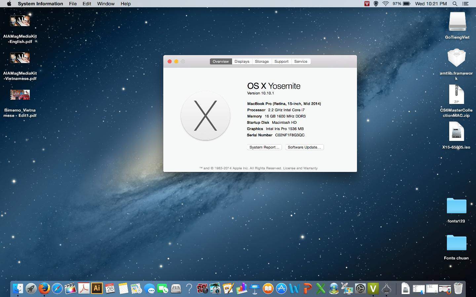The height and width of the screenshot is (297, 476).
Task: Open the Trash in the Dock
Action: pyautogui.click(x=458, y=288)
